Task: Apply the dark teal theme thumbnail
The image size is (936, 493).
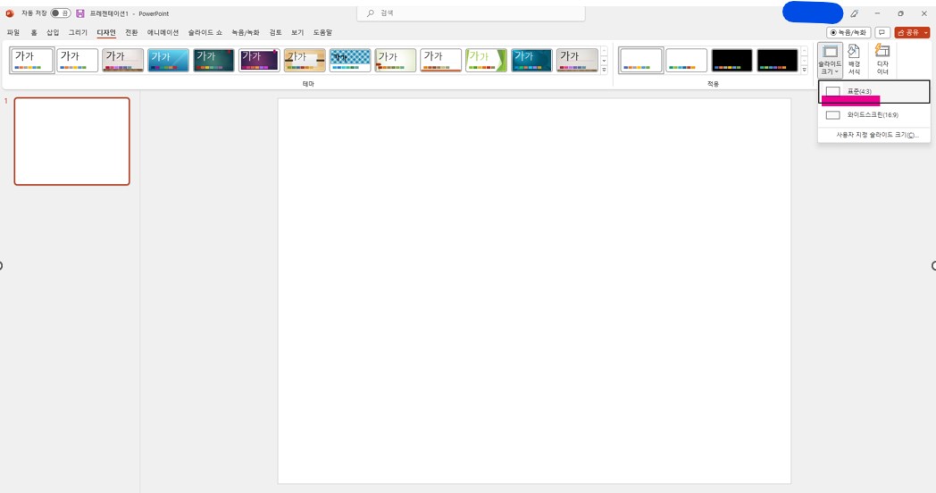Action: [213, 60]
